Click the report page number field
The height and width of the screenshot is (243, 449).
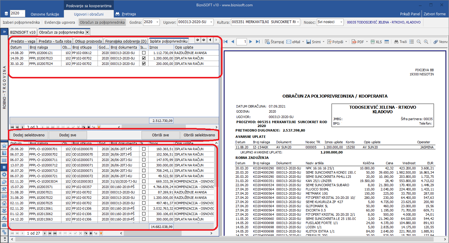[x=242, y=42]
